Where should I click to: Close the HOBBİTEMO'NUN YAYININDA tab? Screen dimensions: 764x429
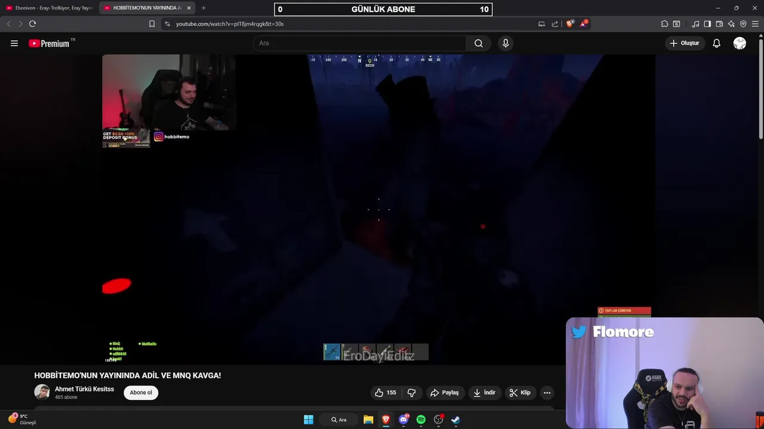tap(189, 8)
